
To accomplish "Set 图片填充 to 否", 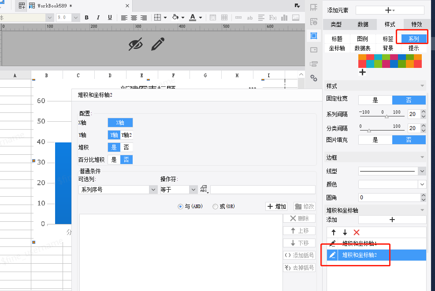I will point(409,140).
